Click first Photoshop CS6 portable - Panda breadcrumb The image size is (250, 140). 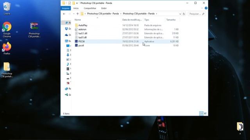tap(103, 14)
